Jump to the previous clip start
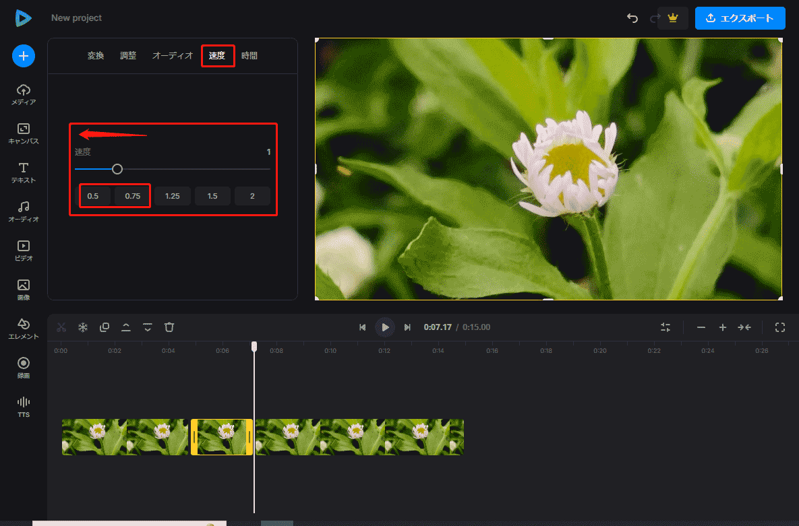The image size is (799, 526). pos(362,327)
